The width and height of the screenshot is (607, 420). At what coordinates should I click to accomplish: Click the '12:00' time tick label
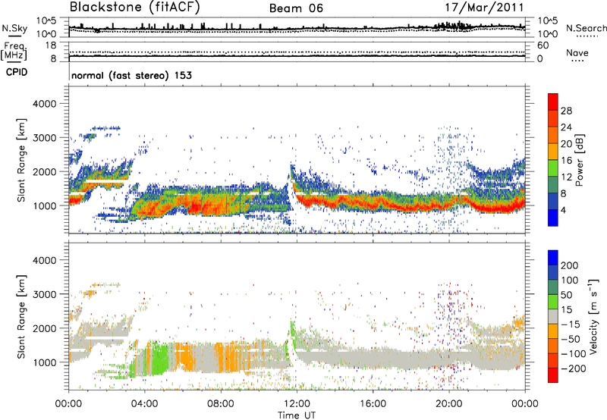[297, 404]
